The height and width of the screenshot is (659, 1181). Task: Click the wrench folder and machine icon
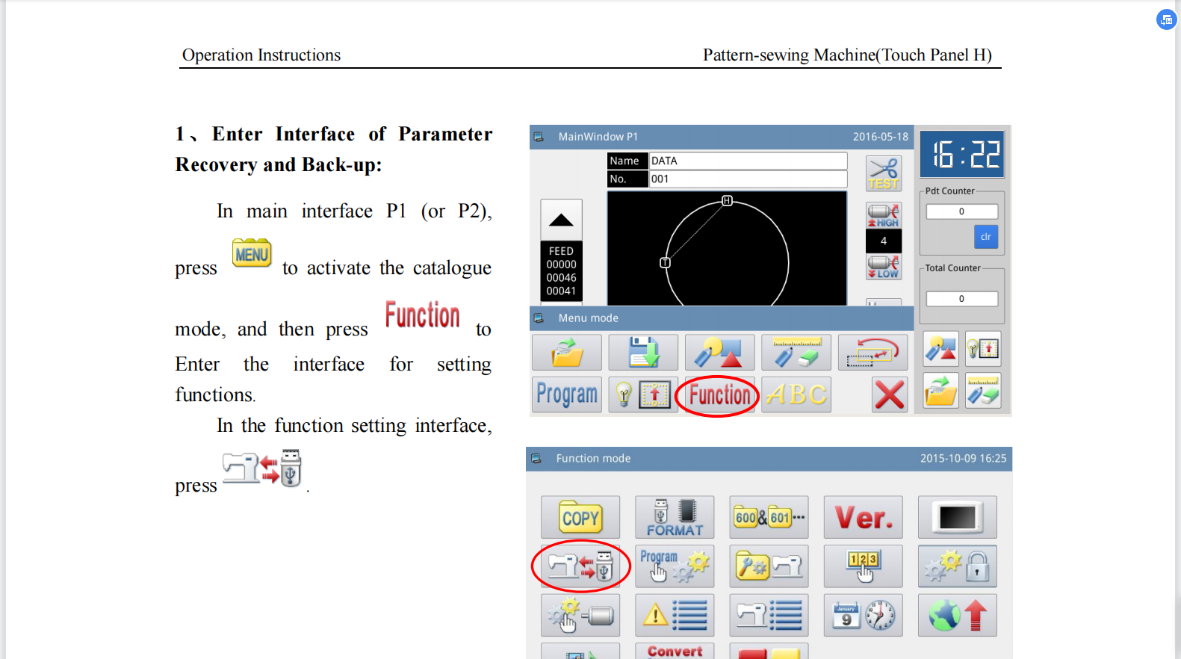[x=769, y=566]
